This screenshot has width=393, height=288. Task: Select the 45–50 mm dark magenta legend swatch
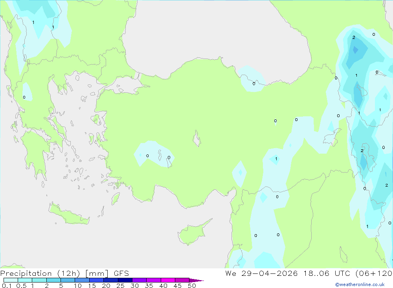[182, 280]
